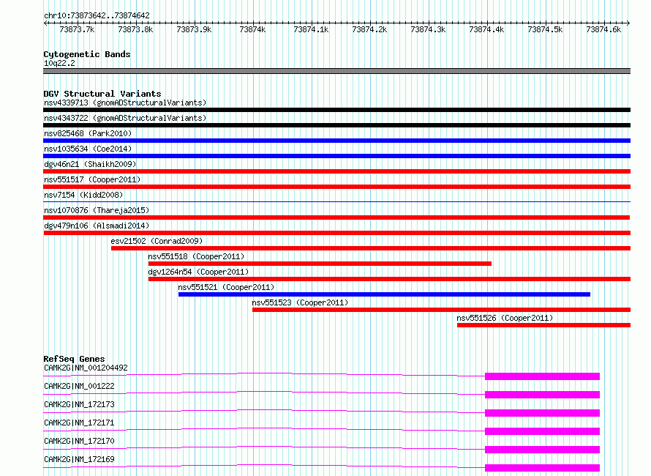This screenshot has width=651, height=476.
Task: Click the 73874k ruler label
Action: [252, 29]
